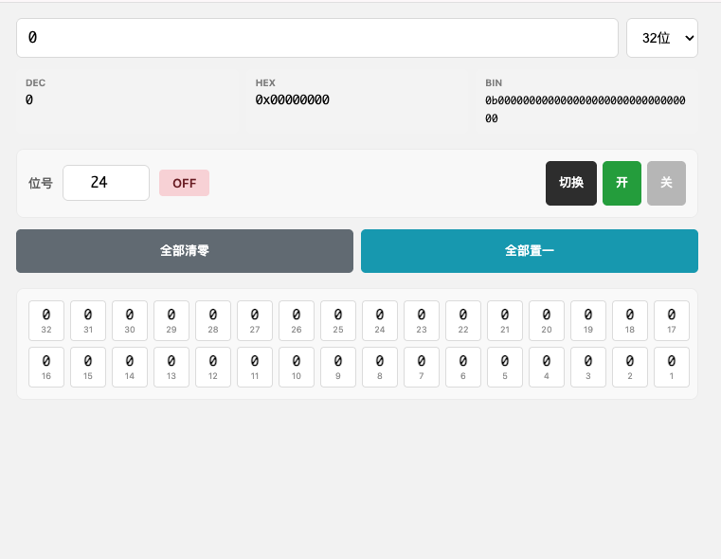Toggle bit 17 cell
Image resolution: width=721 pixels, height=559 pixels.
point(672,319)
